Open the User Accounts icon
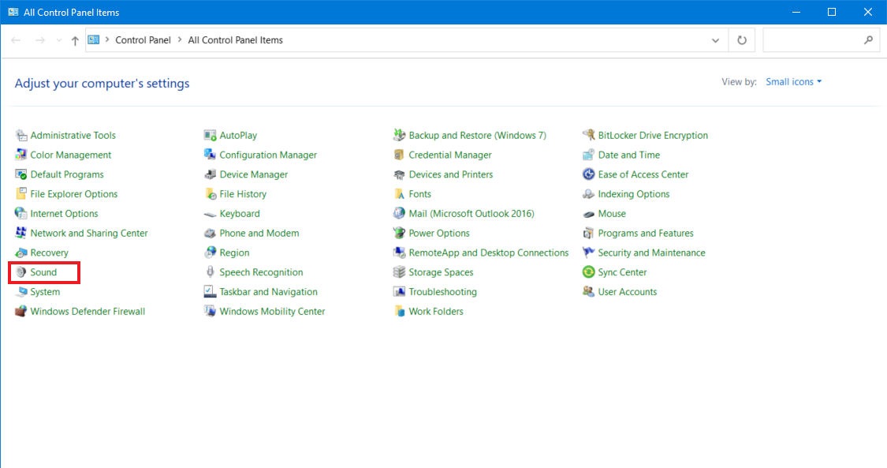 [588, 292]
